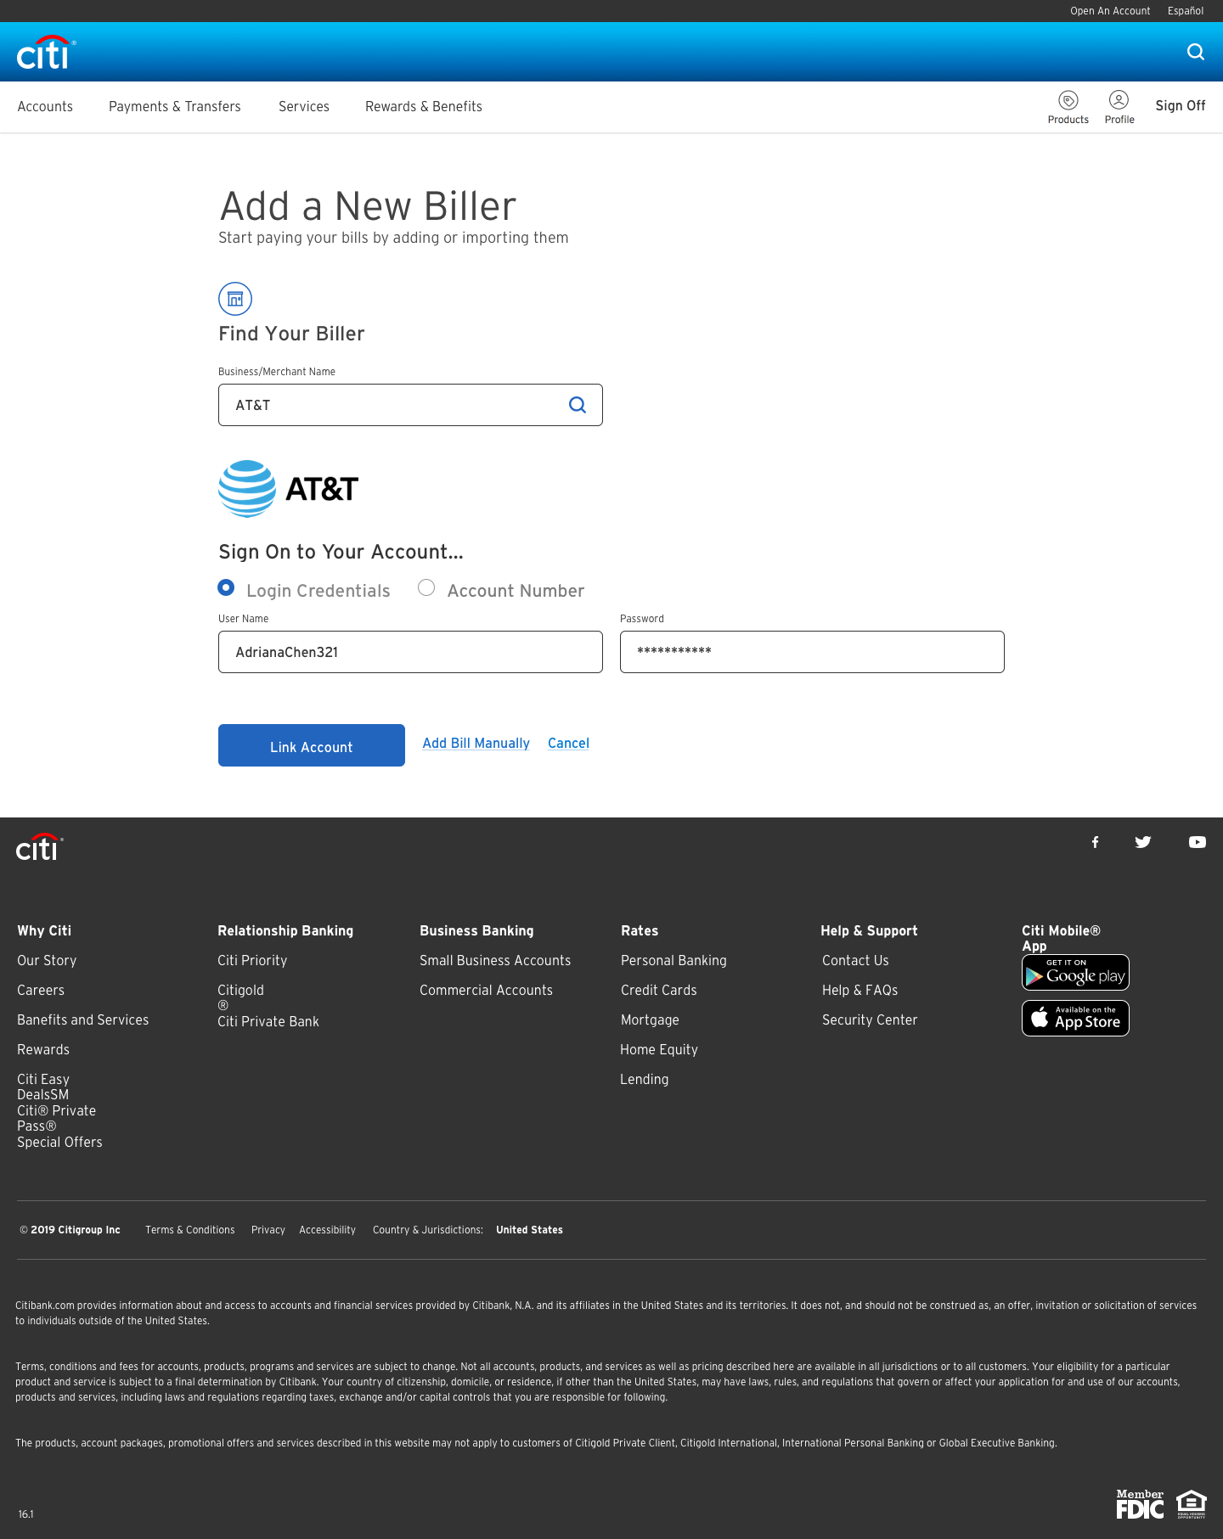This screenshot has height=1539, width=1223.
Task: Open Commercial Accounts link
Action: 486,990
